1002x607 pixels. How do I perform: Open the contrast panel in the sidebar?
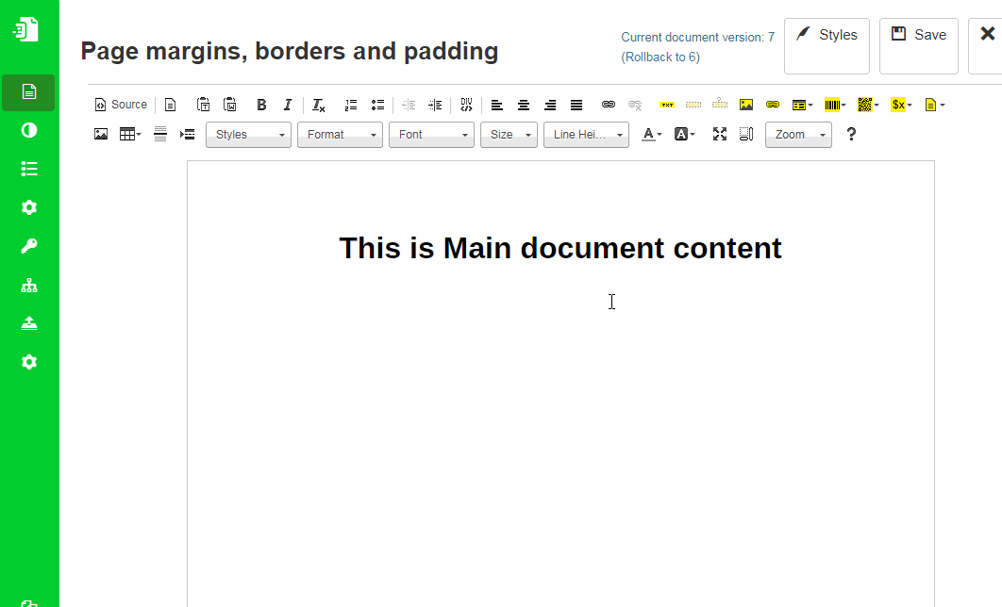pos(29,130)
